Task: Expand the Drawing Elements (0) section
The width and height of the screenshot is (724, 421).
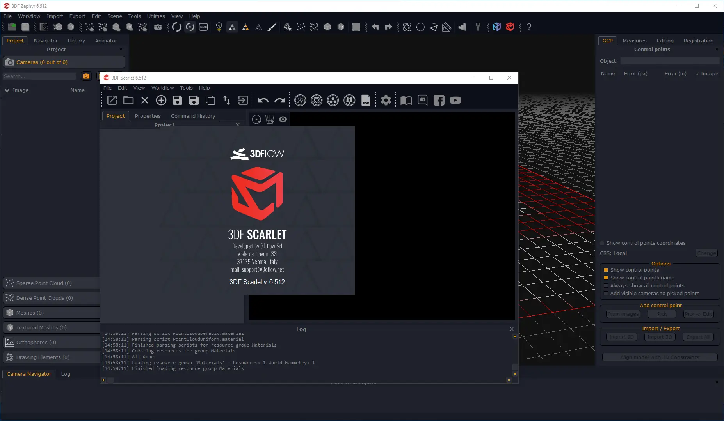Action: click(52, 357)
